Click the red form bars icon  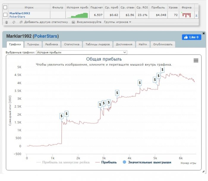[x=187, y=15]
